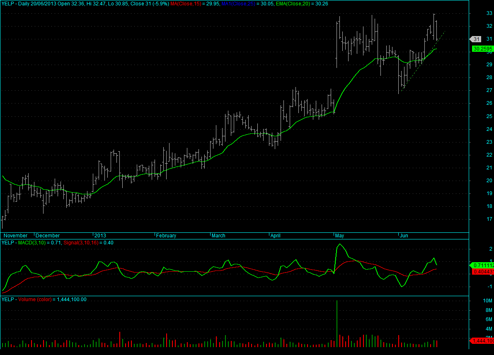Click the price axis label 21
The width and height of the screenshot is (494, 355).
(489, 168)
